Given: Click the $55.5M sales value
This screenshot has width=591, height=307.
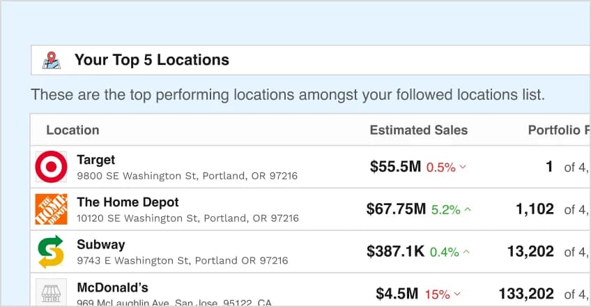Looking at the screenshot, I should tap(395, 166).
